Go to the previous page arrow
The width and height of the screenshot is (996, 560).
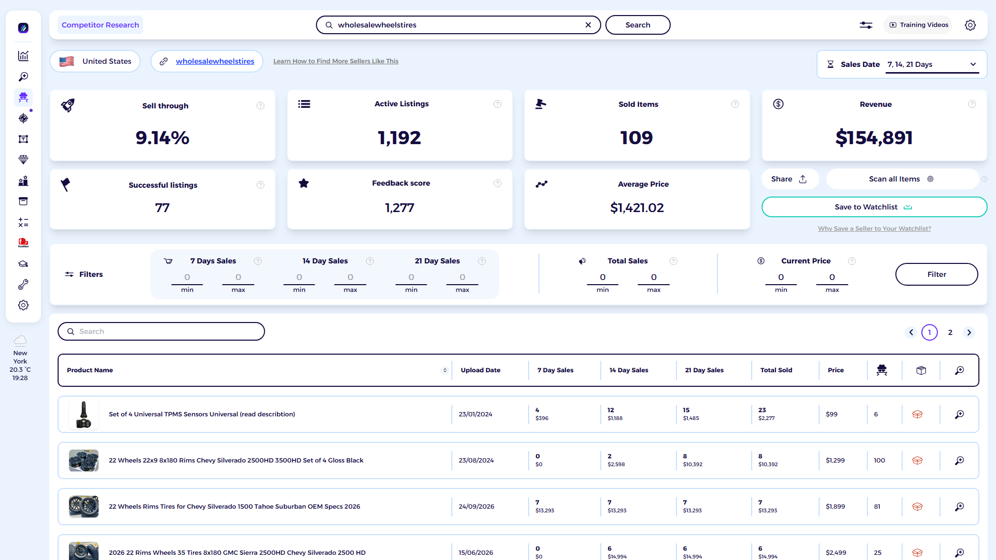[911, 332]
